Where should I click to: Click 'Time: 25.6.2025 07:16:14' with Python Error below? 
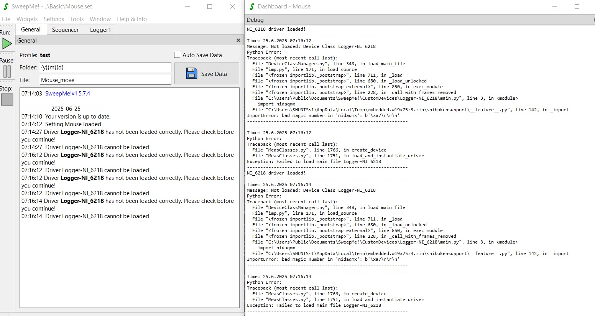[x=279, y=276]
